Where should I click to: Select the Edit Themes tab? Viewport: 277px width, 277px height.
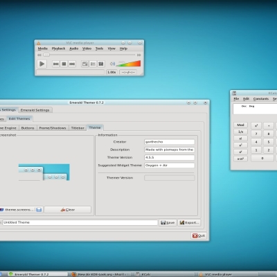click(x=19, y=118)
